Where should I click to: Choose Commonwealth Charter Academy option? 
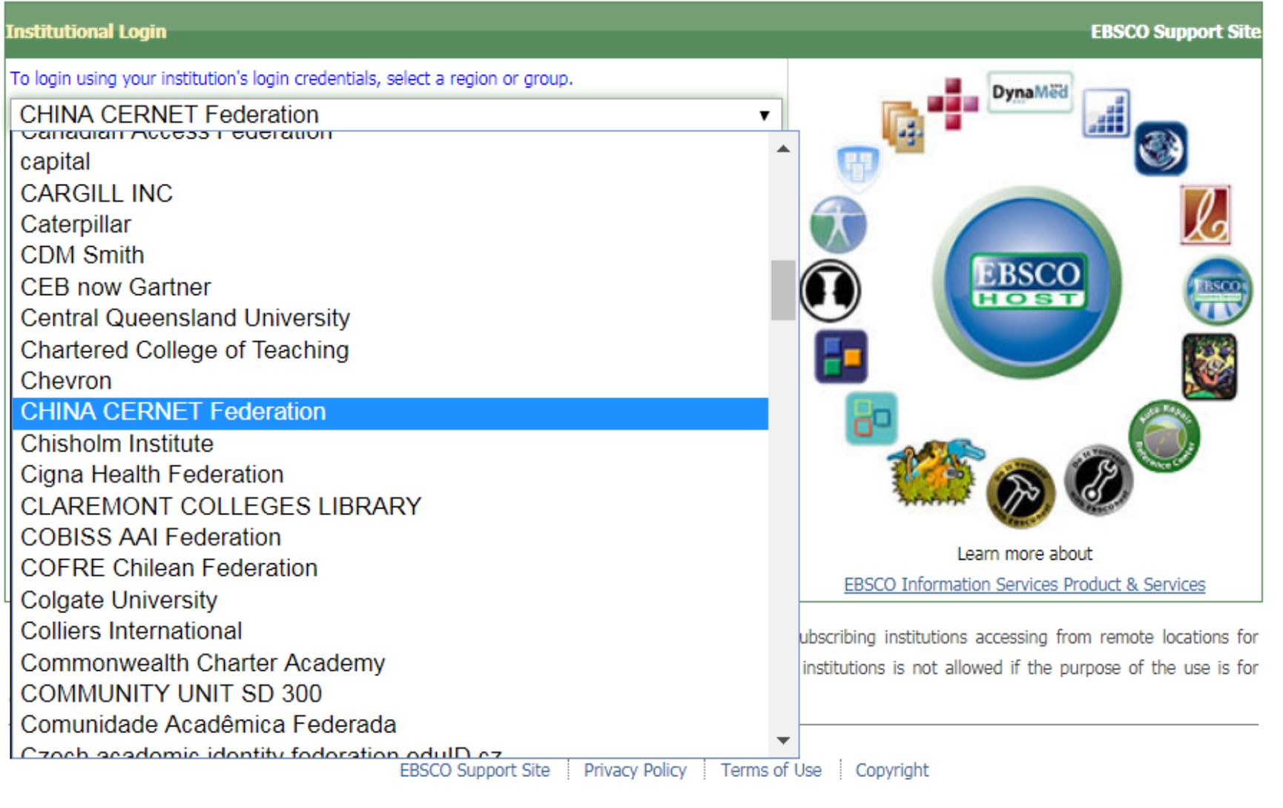point(390,663)
